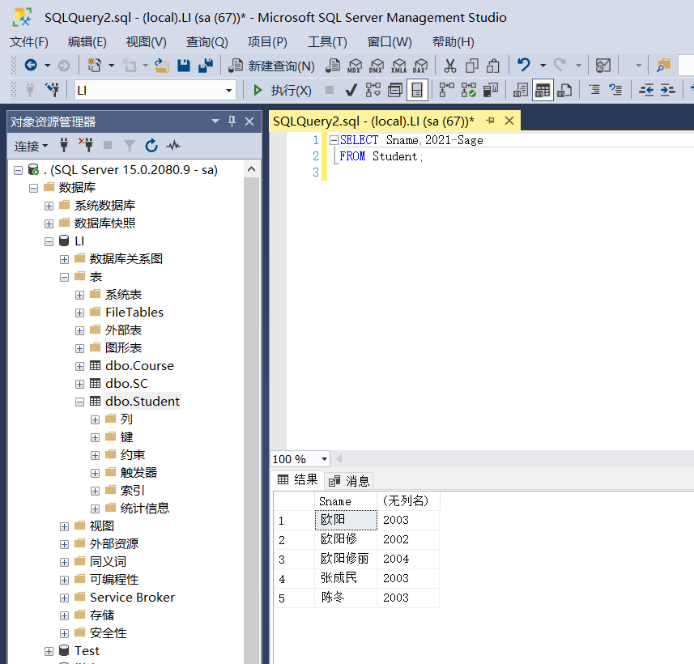Open the 帮助(H) menu
The width and height of the screenshot is (694, 664).
[x=453, y=42]
